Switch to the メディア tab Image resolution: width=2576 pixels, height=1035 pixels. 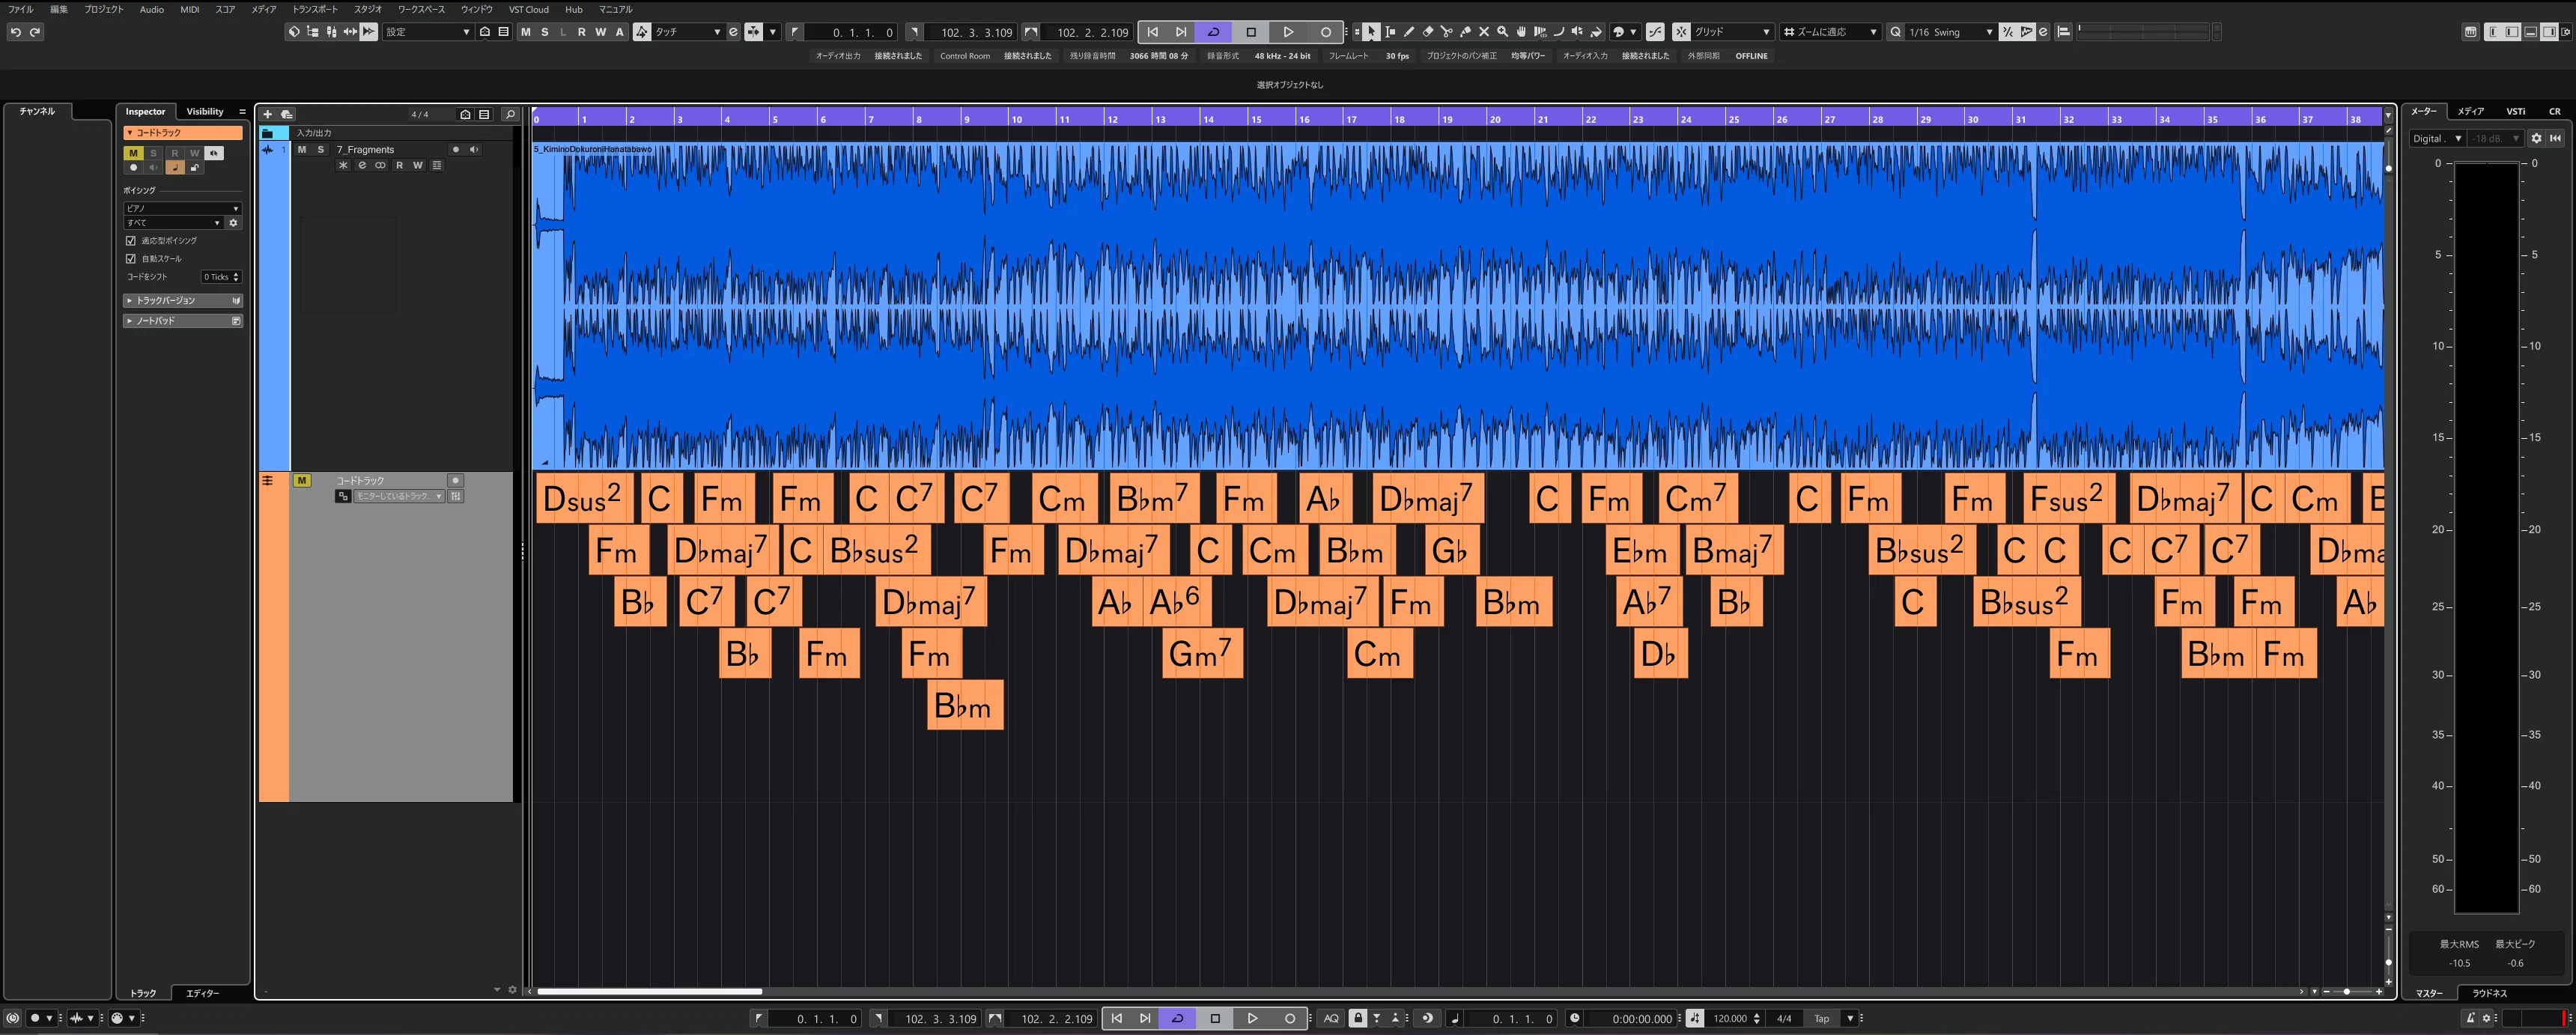point(2470,112)
